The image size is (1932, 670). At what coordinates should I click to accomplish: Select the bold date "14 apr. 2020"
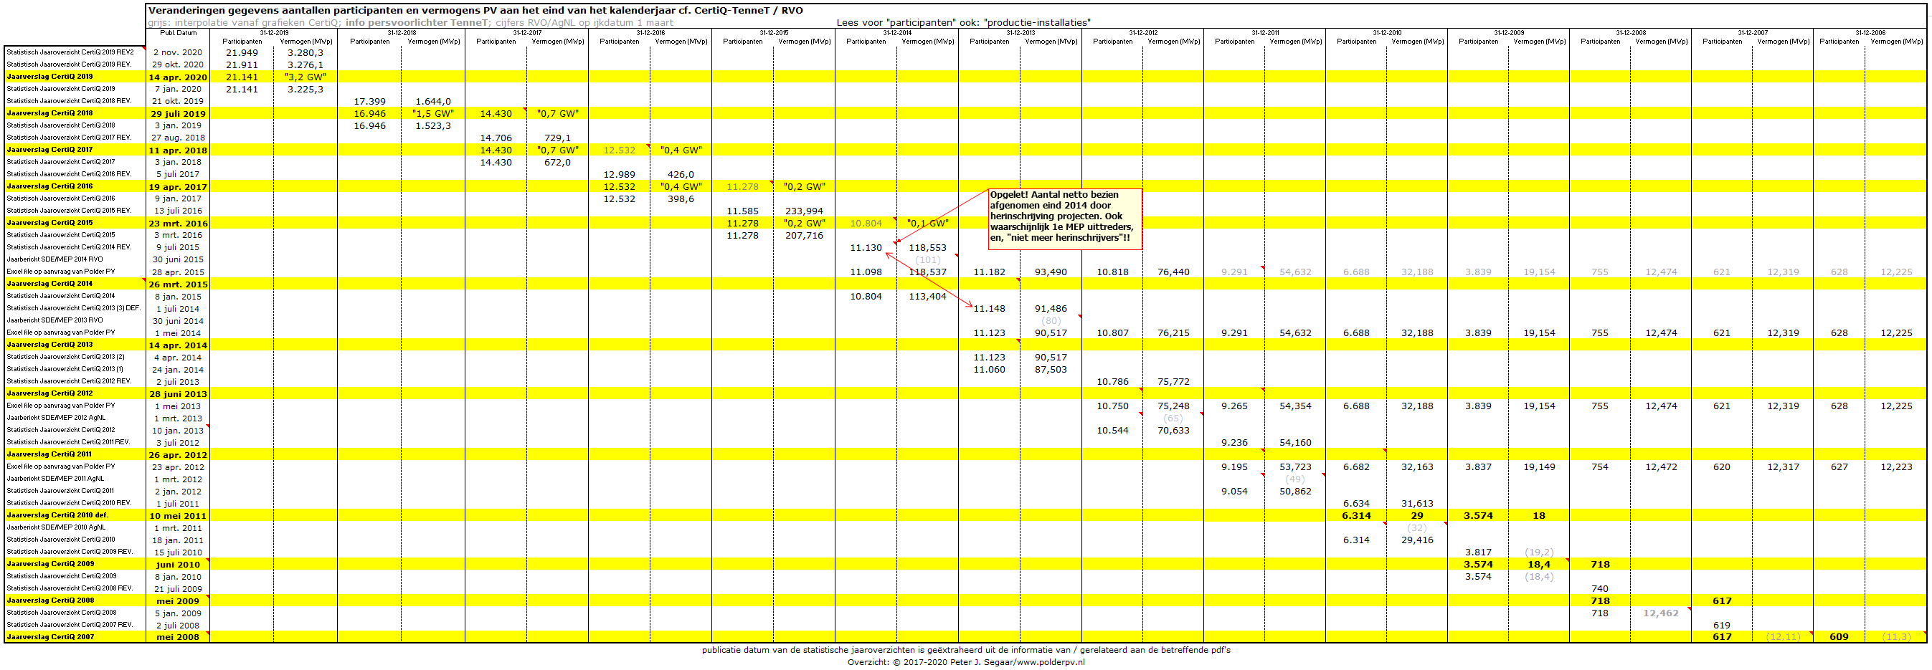(x=178, y=77)
